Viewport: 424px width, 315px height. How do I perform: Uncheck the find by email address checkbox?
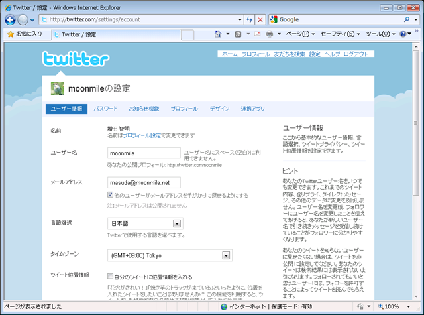pyautogui.click(x=111, y=196)
